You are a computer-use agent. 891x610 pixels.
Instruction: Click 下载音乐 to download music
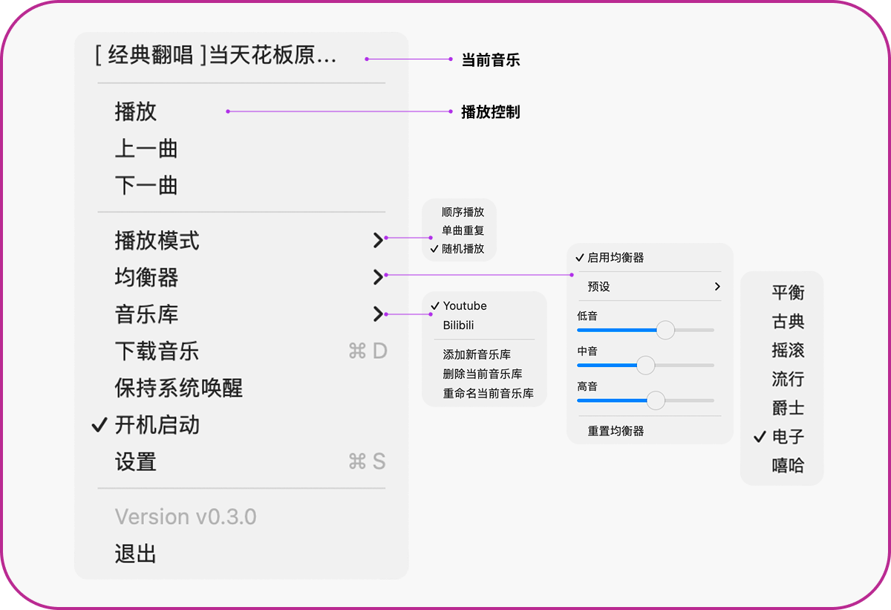coord(156,351)
